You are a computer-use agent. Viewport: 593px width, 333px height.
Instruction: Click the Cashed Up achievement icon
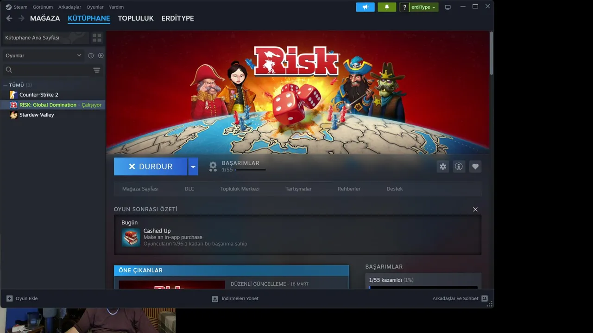131,237
